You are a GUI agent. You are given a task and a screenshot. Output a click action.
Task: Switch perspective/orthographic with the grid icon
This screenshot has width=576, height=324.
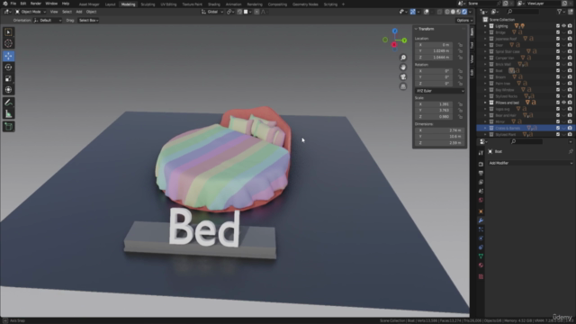[x=403, y=86]
